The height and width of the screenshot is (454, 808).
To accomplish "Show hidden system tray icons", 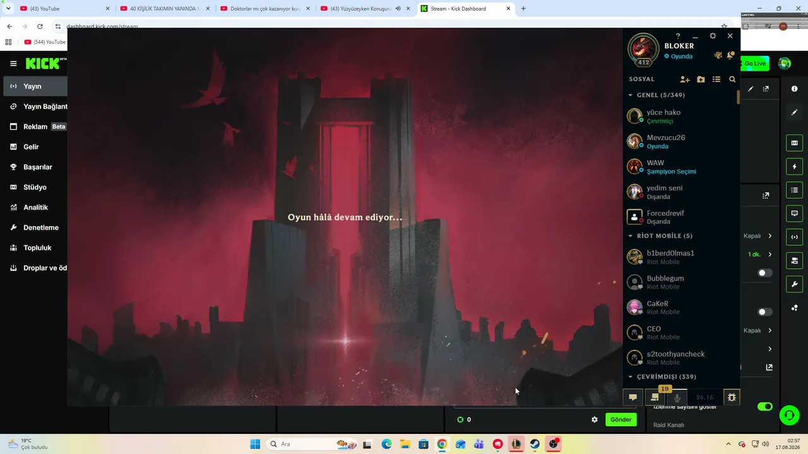I will (728, 444).
